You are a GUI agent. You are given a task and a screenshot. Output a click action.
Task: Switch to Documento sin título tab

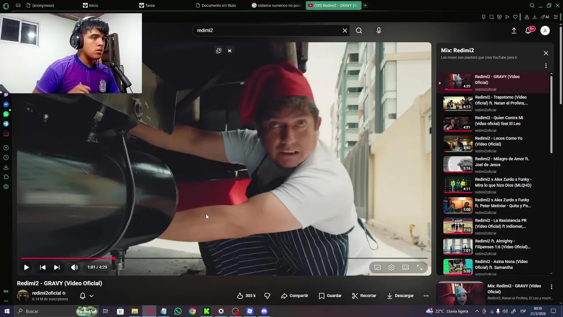219,5
